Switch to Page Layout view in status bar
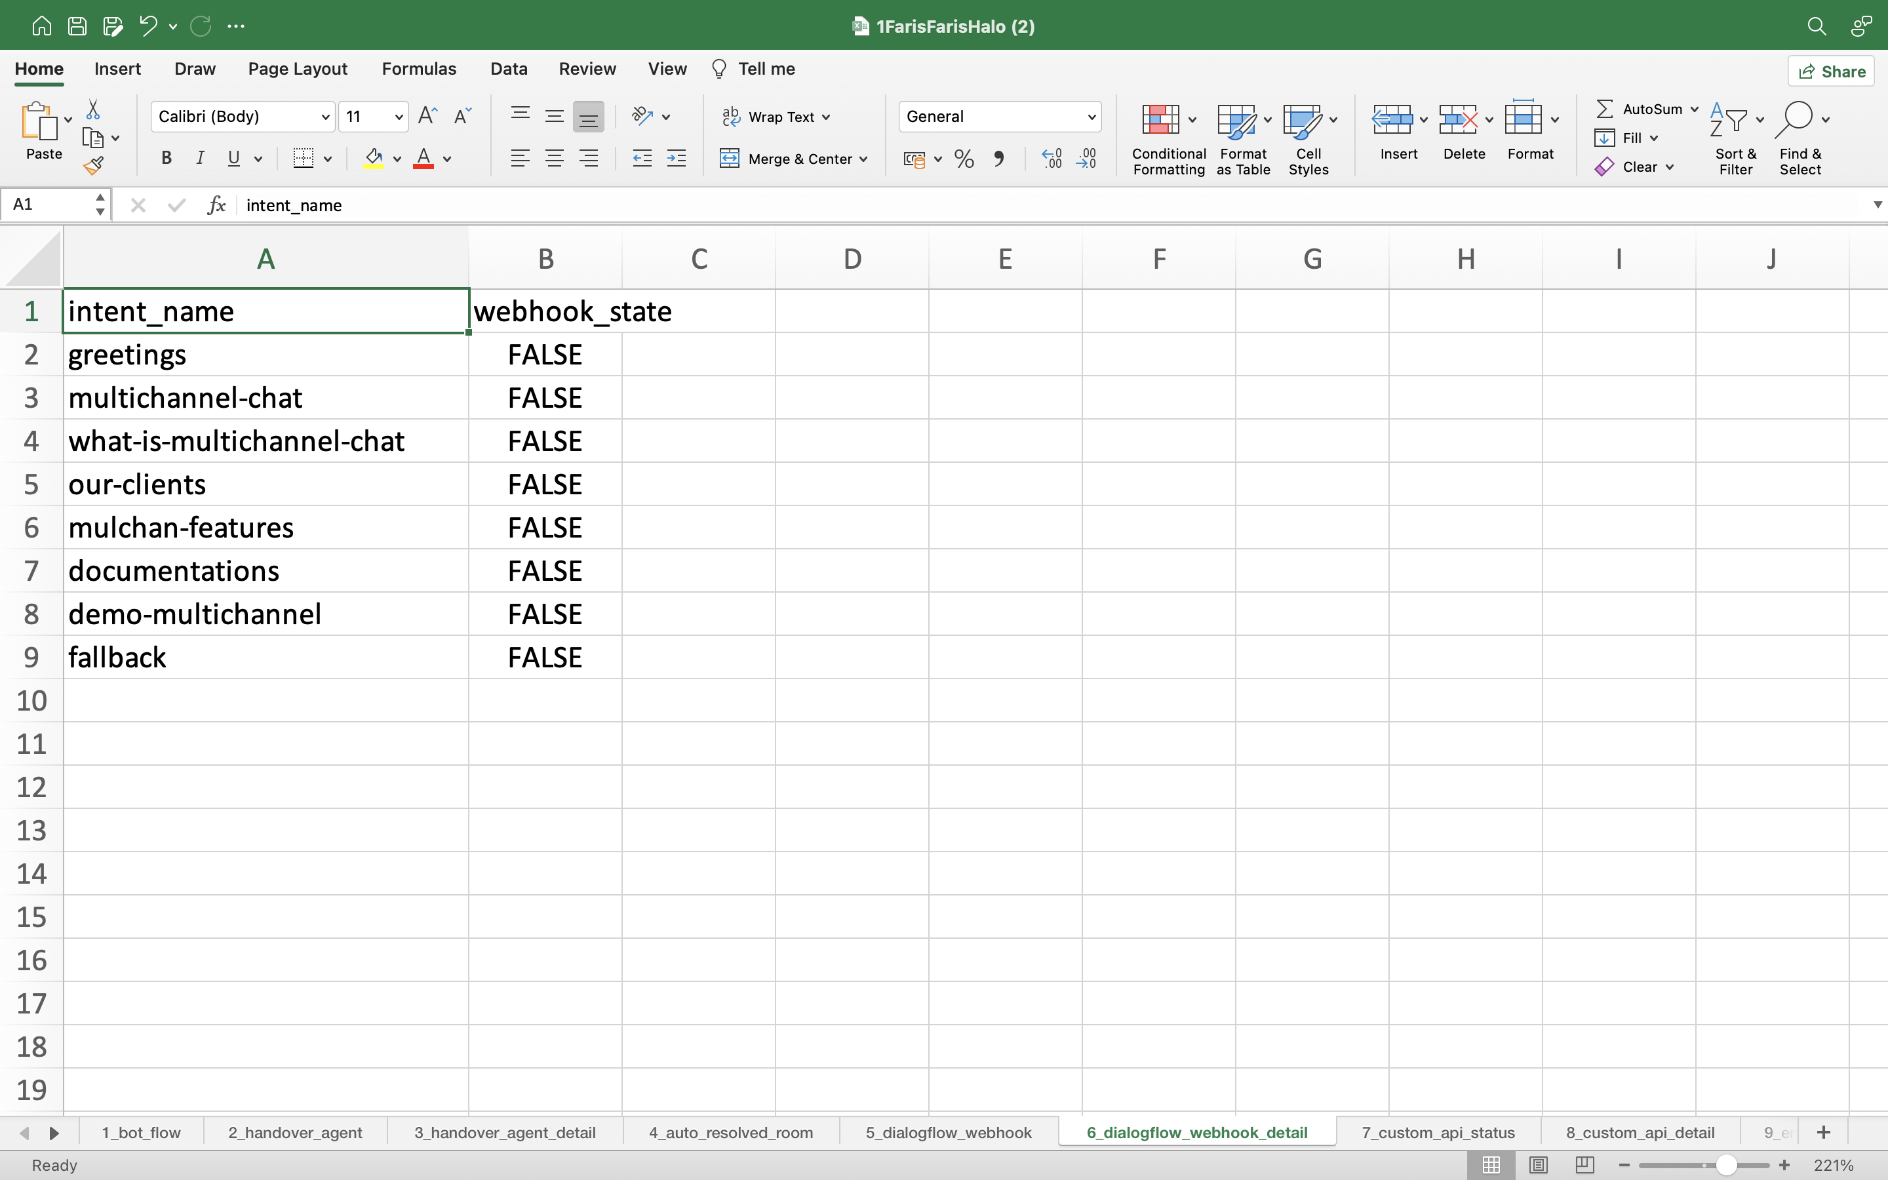 coord(1538,1165)
